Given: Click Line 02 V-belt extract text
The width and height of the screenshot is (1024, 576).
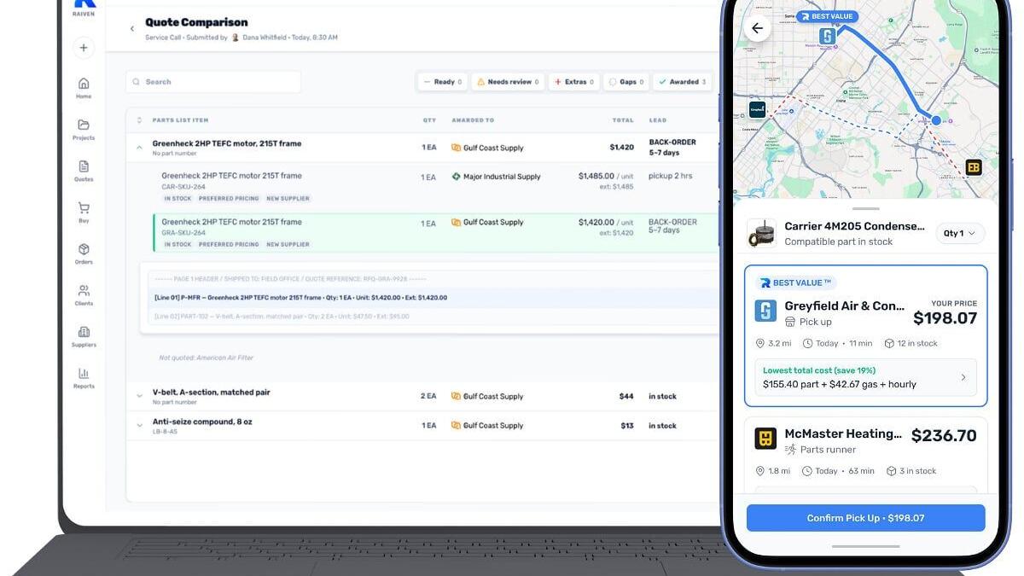Looking at the screenshot, I should (281, 317).
